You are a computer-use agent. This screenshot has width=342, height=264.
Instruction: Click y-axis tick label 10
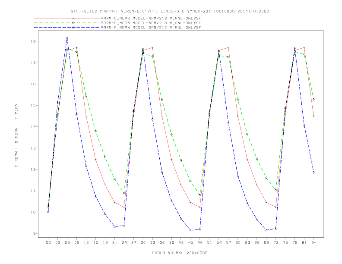click(33, 212)
